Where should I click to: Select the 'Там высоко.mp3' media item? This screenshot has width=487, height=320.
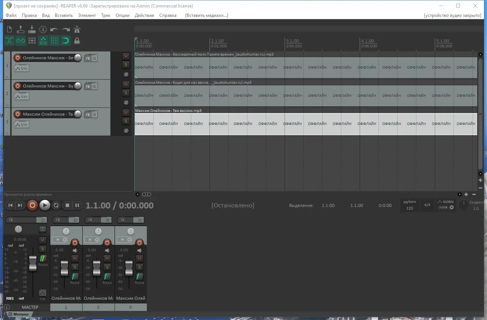click(306, 124)
